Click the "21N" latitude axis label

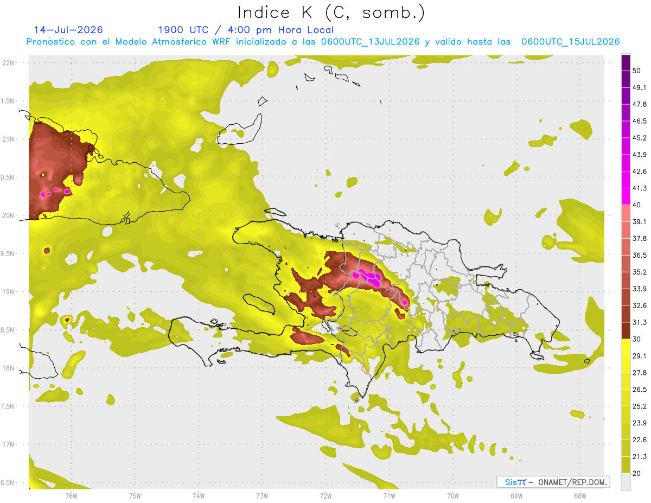[x=8, y=139]
